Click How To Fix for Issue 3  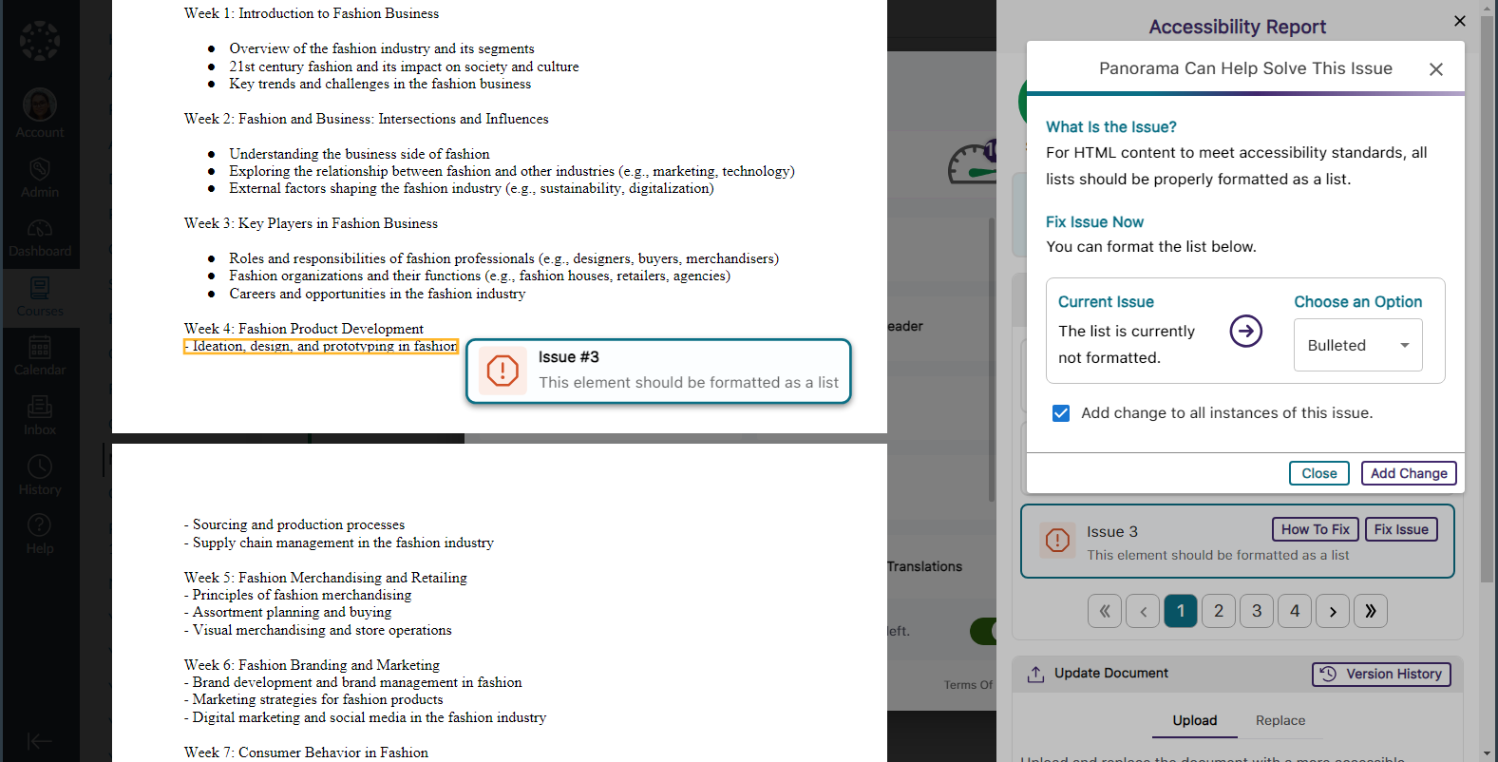1315,529
